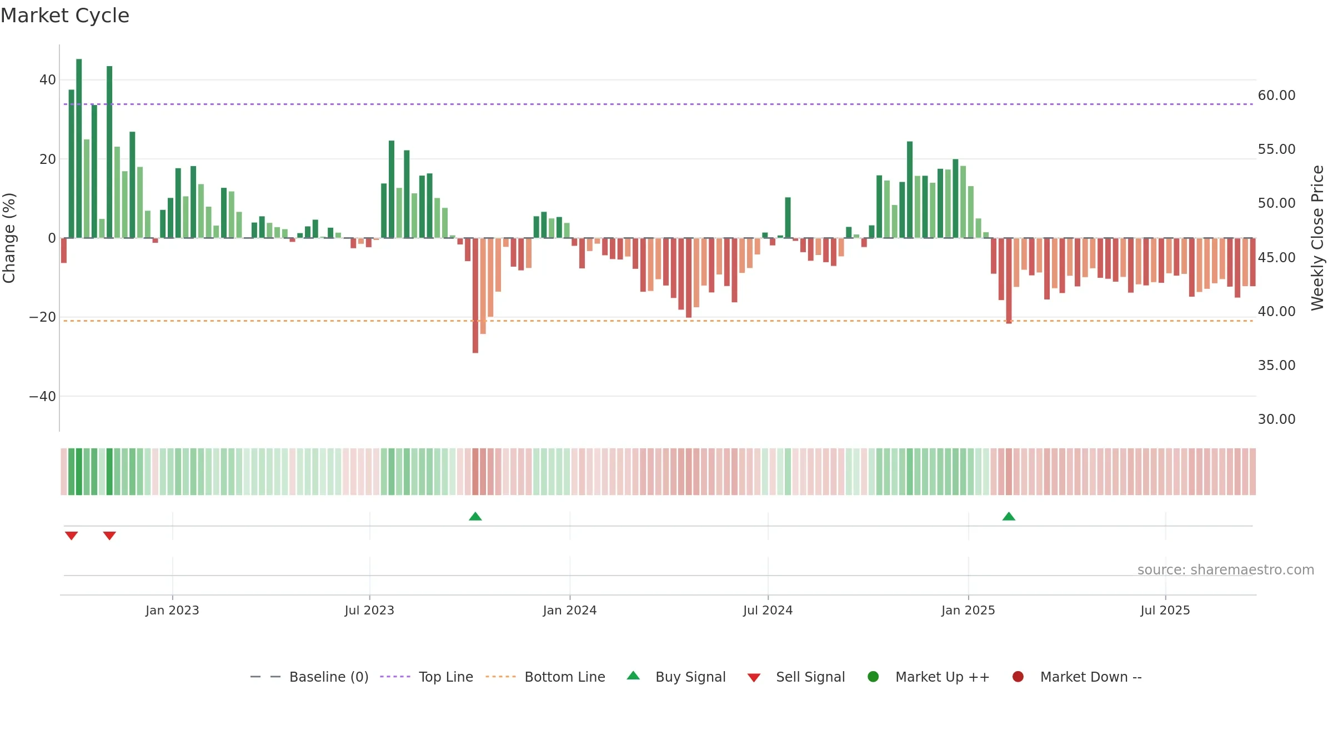1333x750 pixels.
Task: Toggle Market Up ++ legend entry
Action: [929, 677]
